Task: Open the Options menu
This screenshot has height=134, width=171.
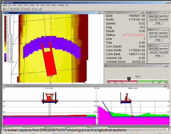Action: click(43, 5)
